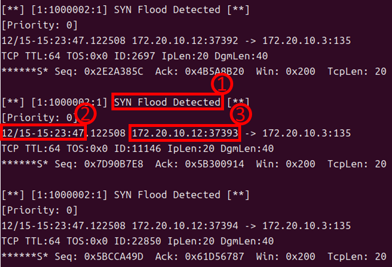
Task: Click the boxed SYN Flood Detected text
Action: click(167, 102)
